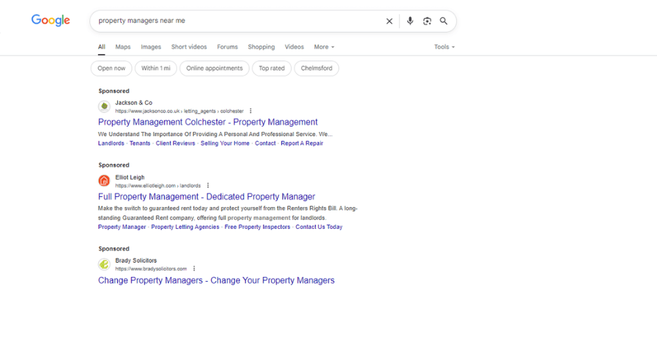Clear the search query with the X icon

[389, 21]
